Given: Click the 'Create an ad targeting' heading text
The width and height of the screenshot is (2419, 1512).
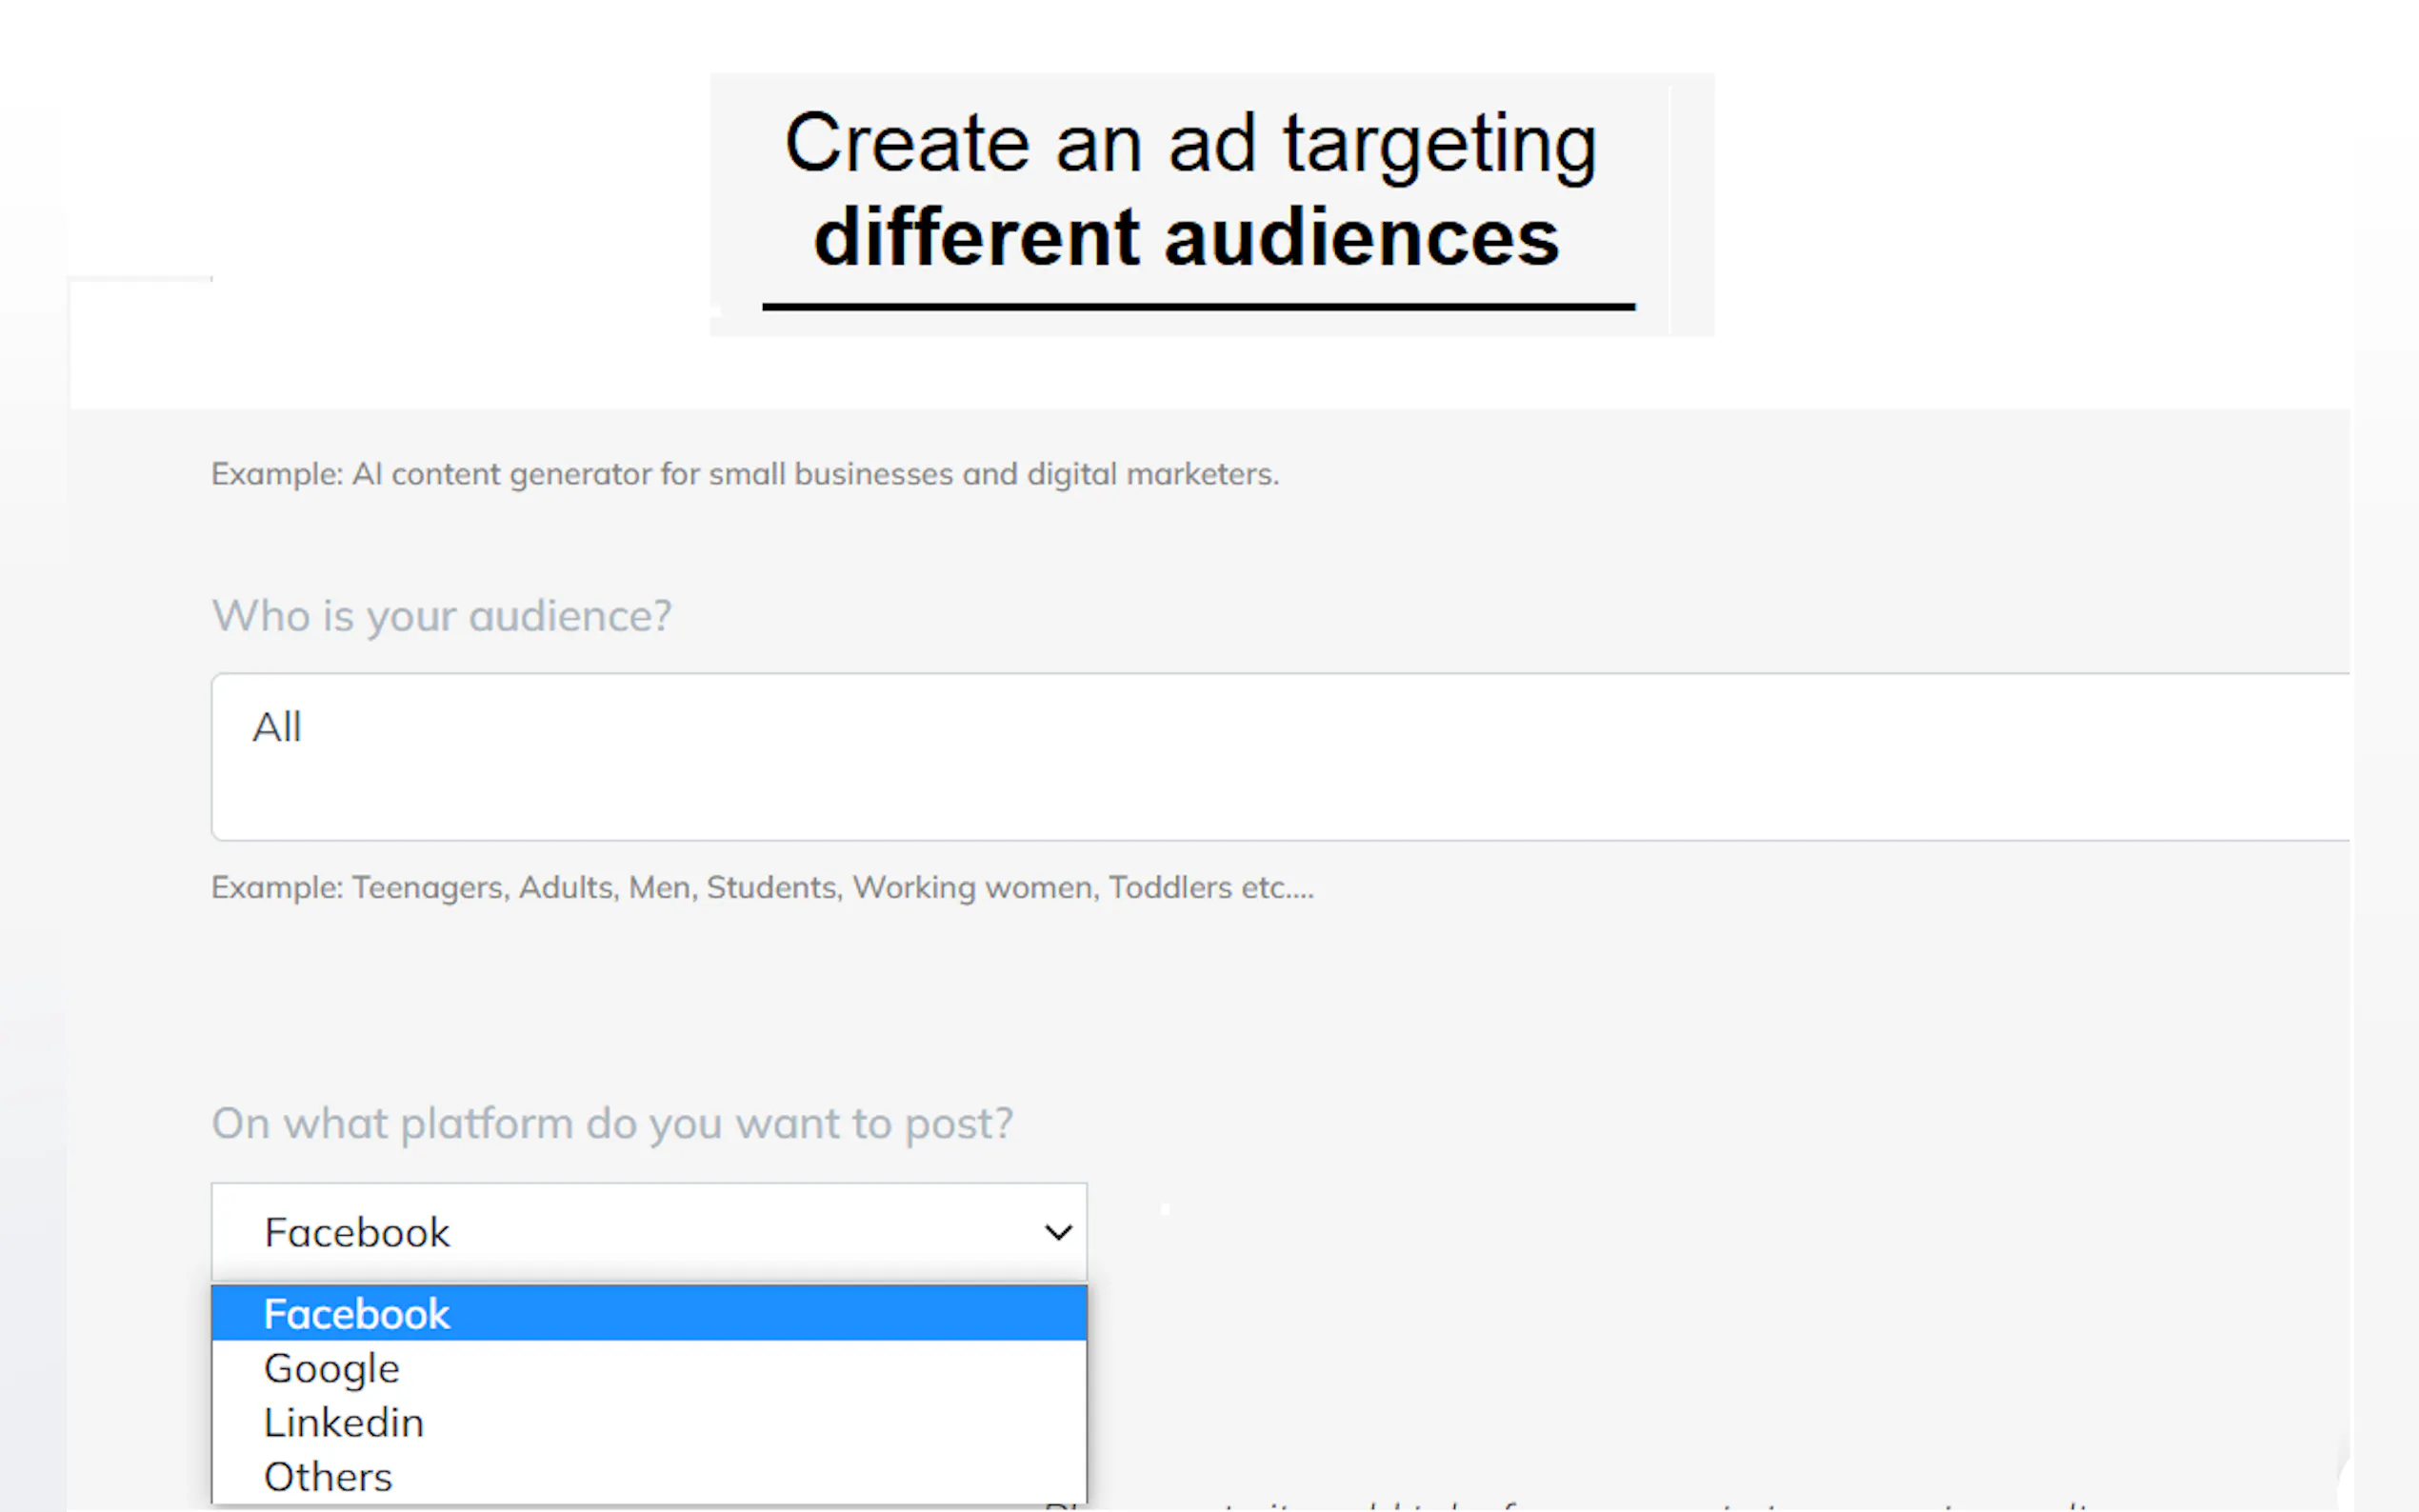Looking at the screenshot, I should click(x=1190, y=144).
